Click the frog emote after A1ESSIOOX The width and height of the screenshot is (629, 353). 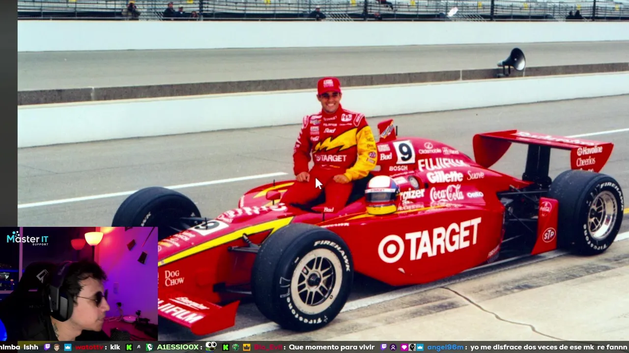click(x=211, y=347)
